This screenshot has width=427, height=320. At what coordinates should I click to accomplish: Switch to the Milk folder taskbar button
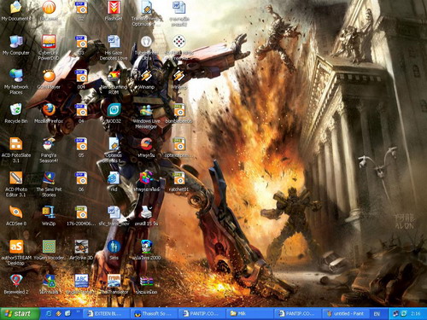tap(250, 313)
